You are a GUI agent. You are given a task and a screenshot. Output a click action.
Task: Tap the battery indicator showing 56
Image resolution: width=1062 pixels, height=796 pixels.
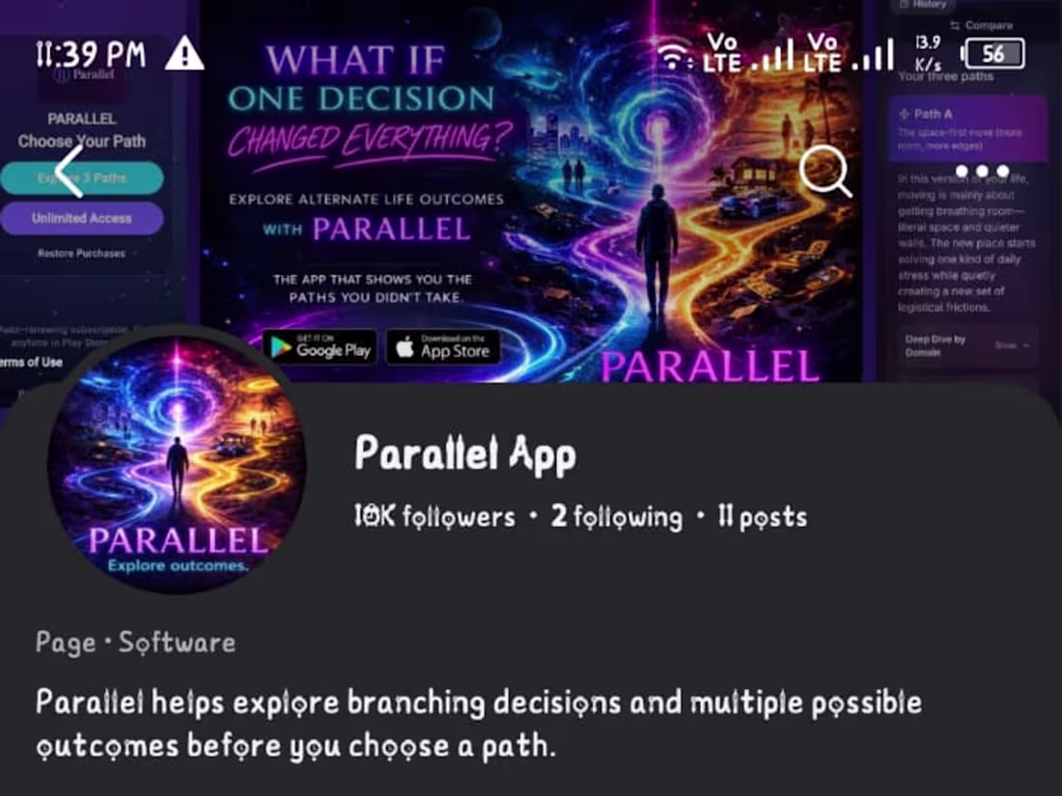992,53
